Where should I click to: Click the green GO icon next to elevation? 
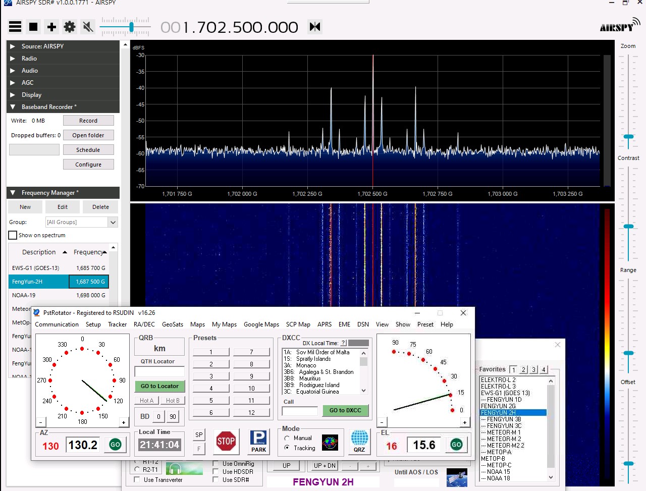pyautogui.click(x=456, y=445)
